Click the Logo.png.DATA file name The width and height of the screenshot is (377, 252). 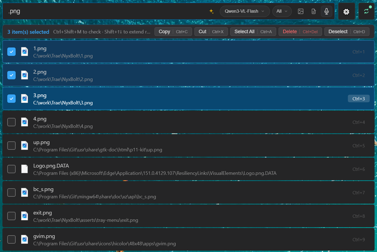[51, 166]
